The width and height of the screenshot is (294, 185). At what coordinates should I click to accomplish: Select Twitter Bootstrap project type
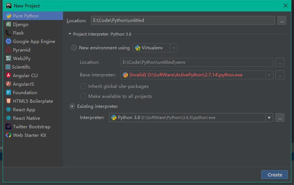click(x=33, y=127)
